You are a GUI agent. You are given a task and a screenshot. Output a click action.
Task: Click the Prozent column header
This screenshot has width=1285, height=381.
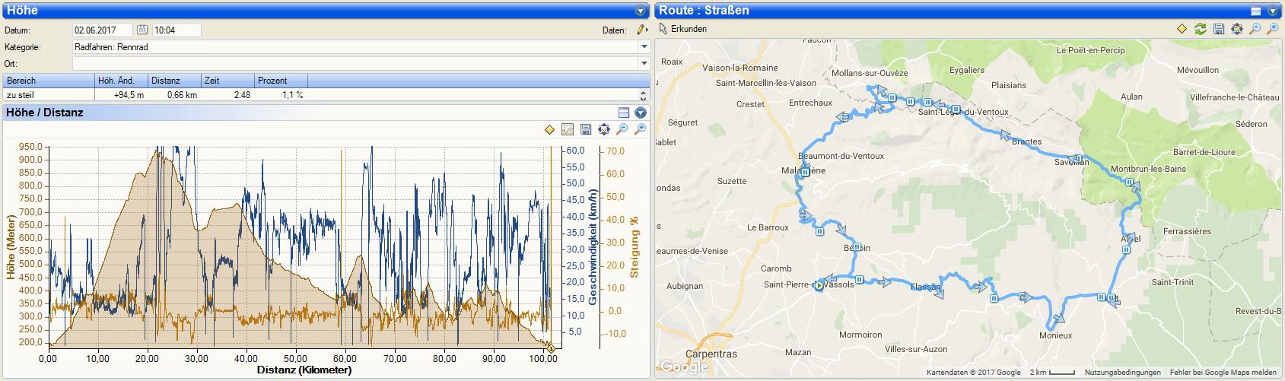click(x=281, y=81)
